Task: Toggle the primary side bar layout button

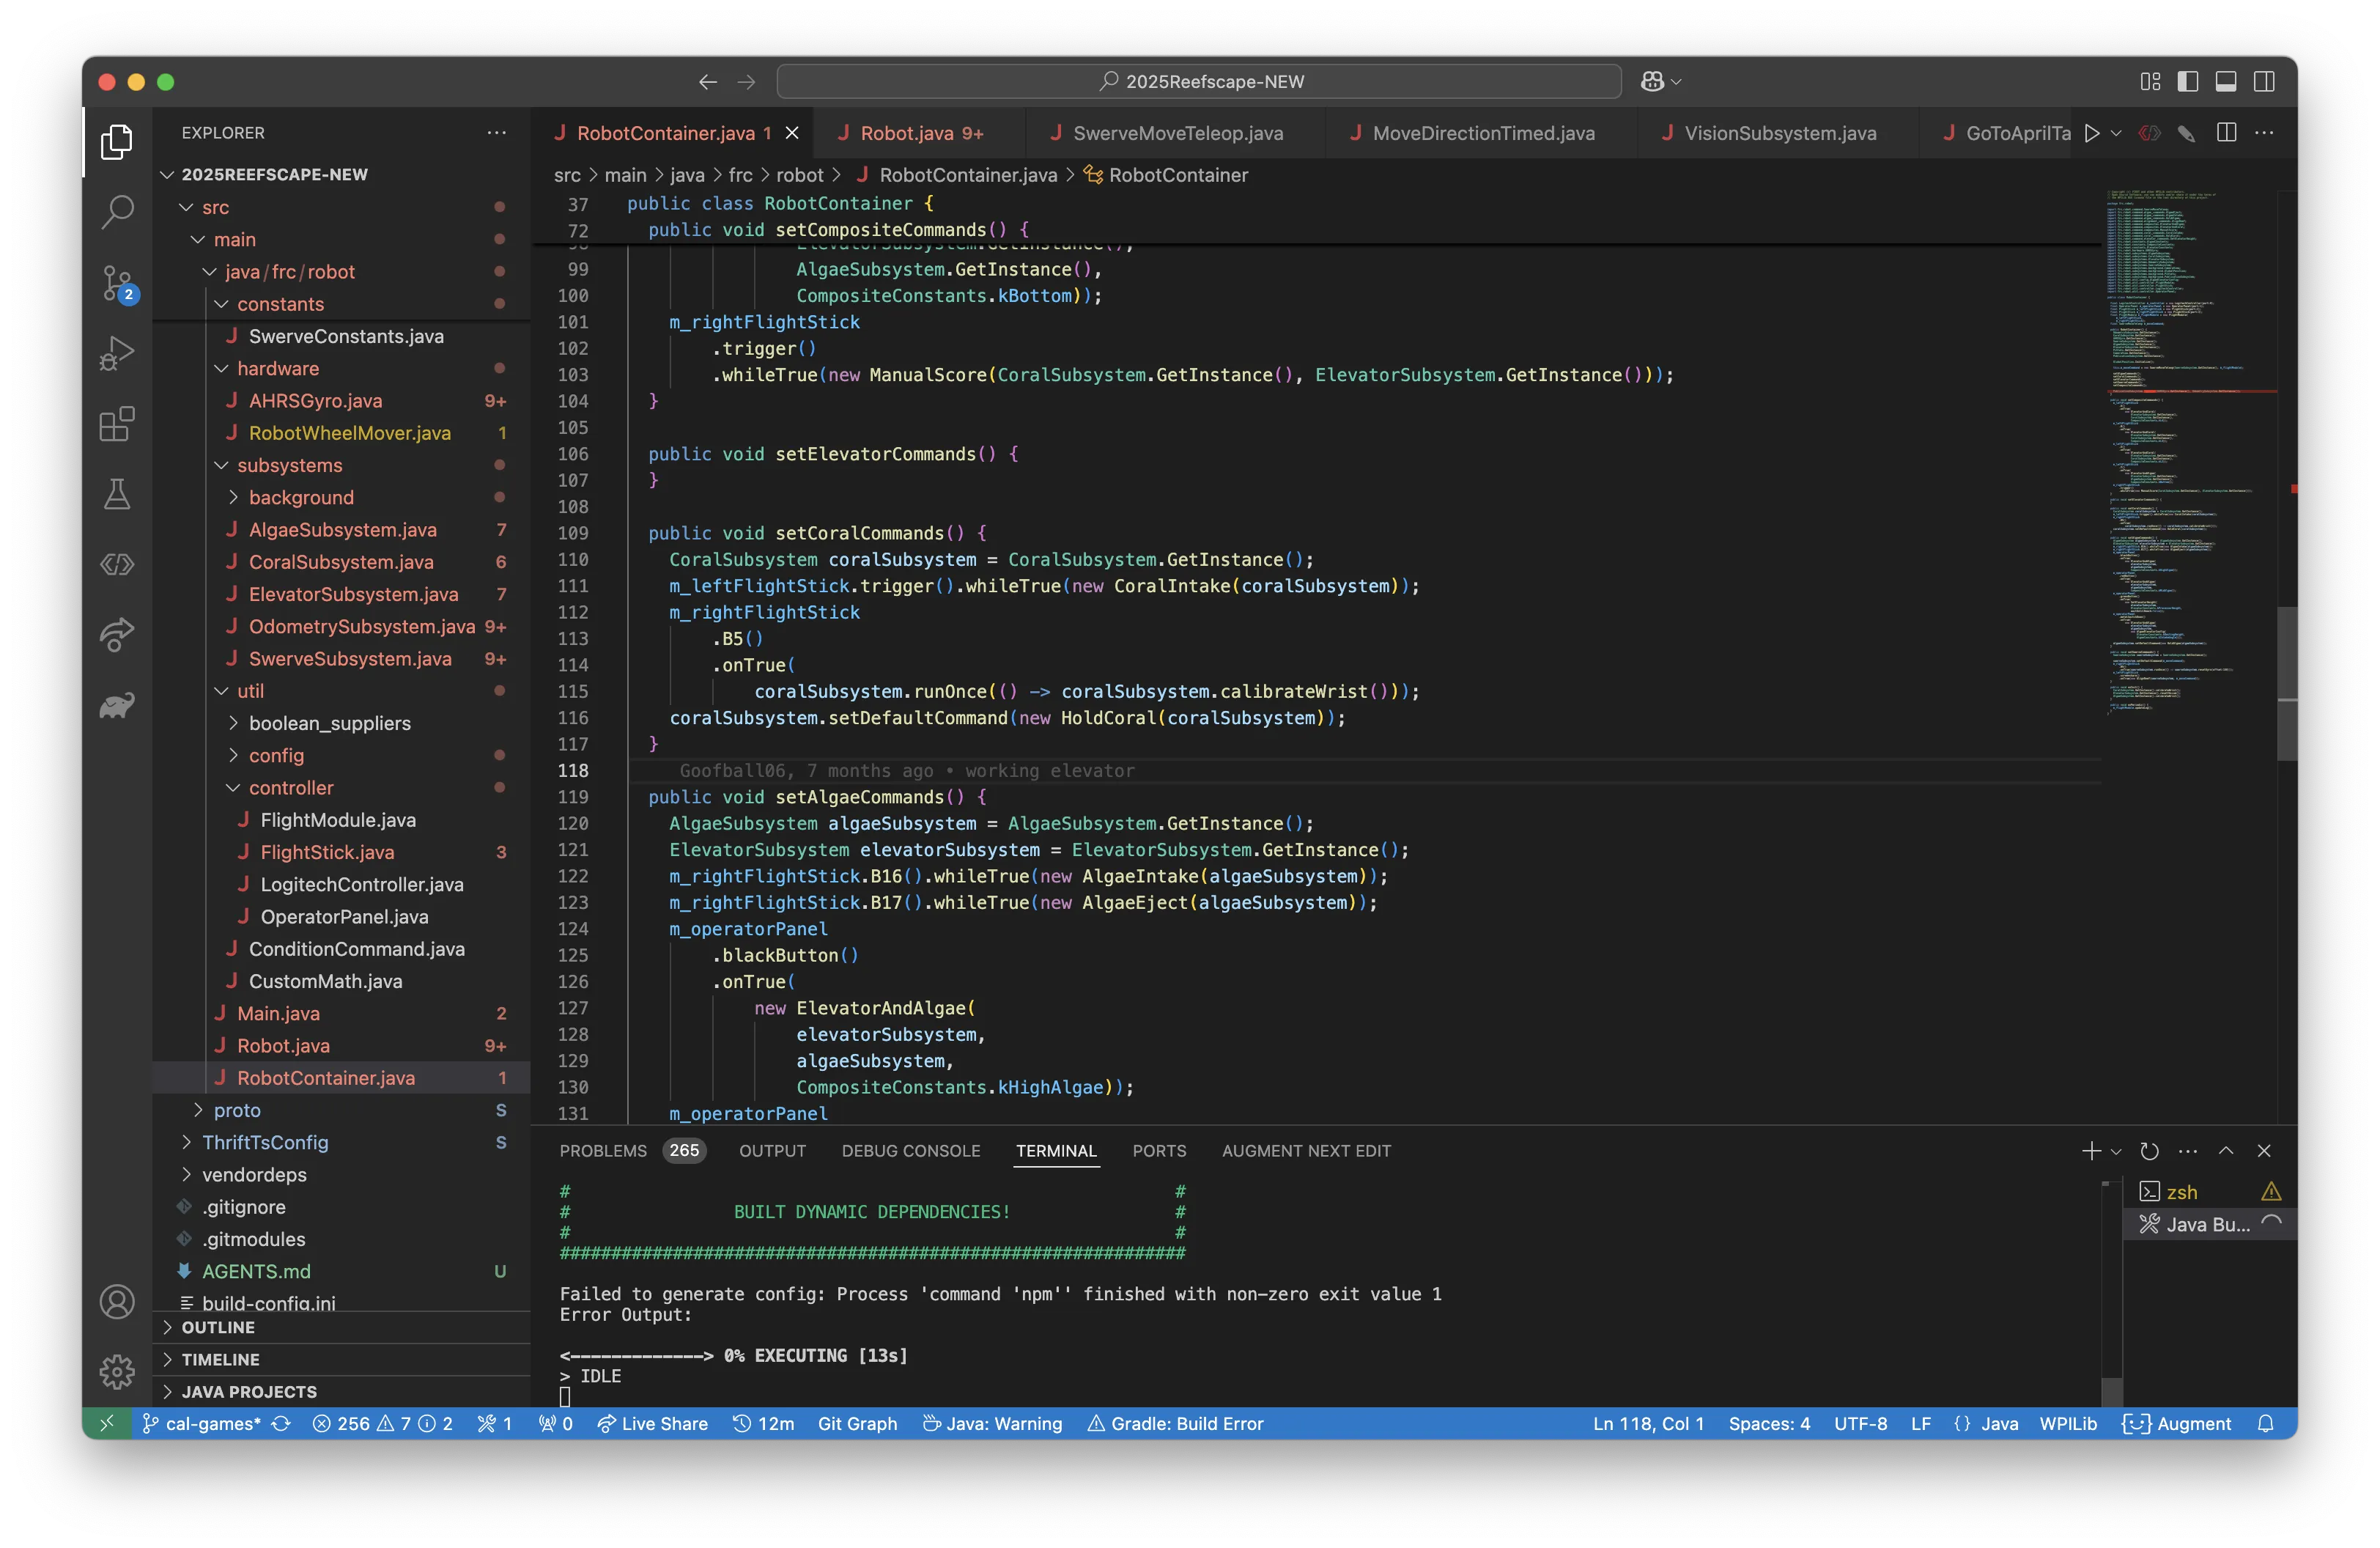Action: [x=2187, y=81]
